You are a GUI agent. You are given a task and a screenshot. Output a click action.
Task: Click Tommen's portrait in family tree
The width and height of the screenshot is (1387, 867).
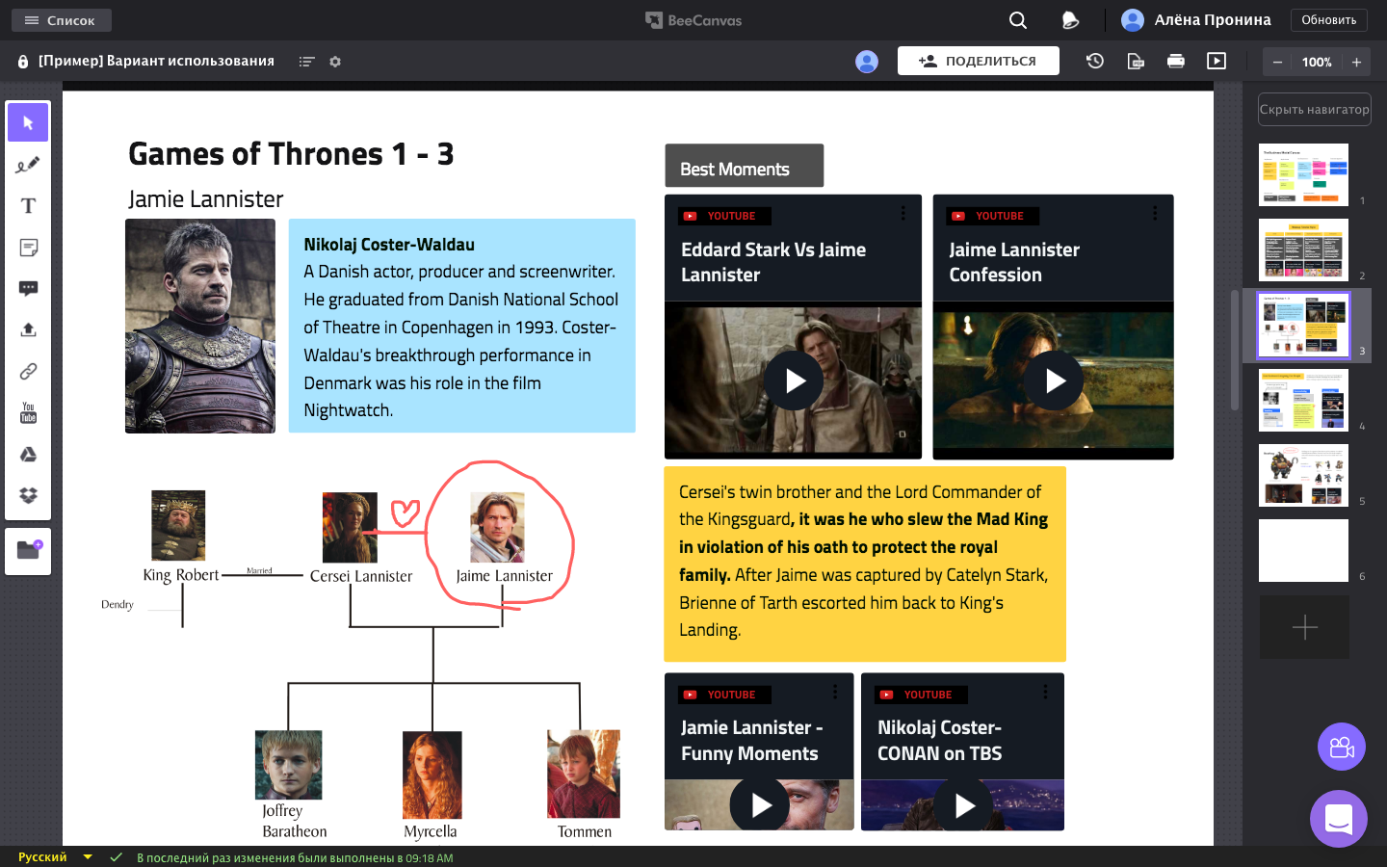coord(584,774)
